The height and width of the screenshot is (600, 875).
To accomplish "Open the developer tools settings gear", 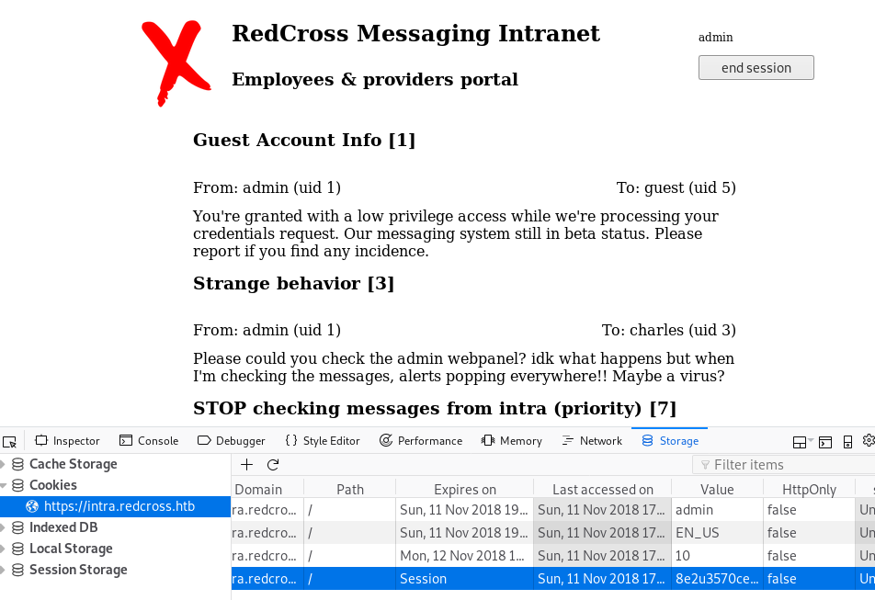I will [x=868, y=441].
